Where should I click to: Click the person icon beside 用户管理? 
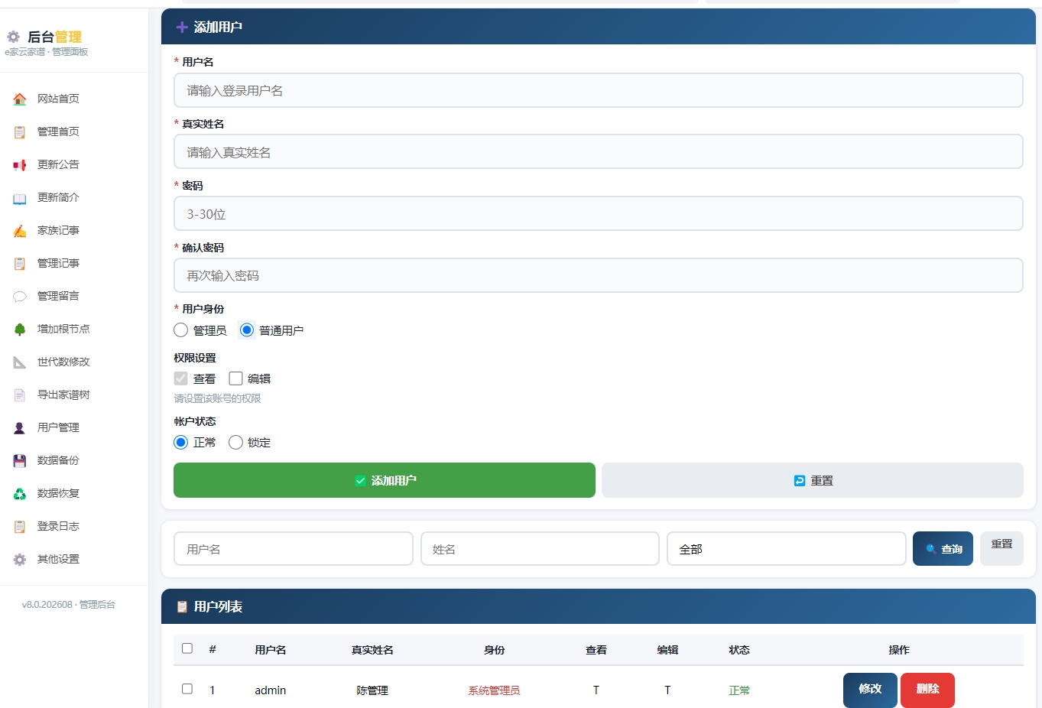20,427
